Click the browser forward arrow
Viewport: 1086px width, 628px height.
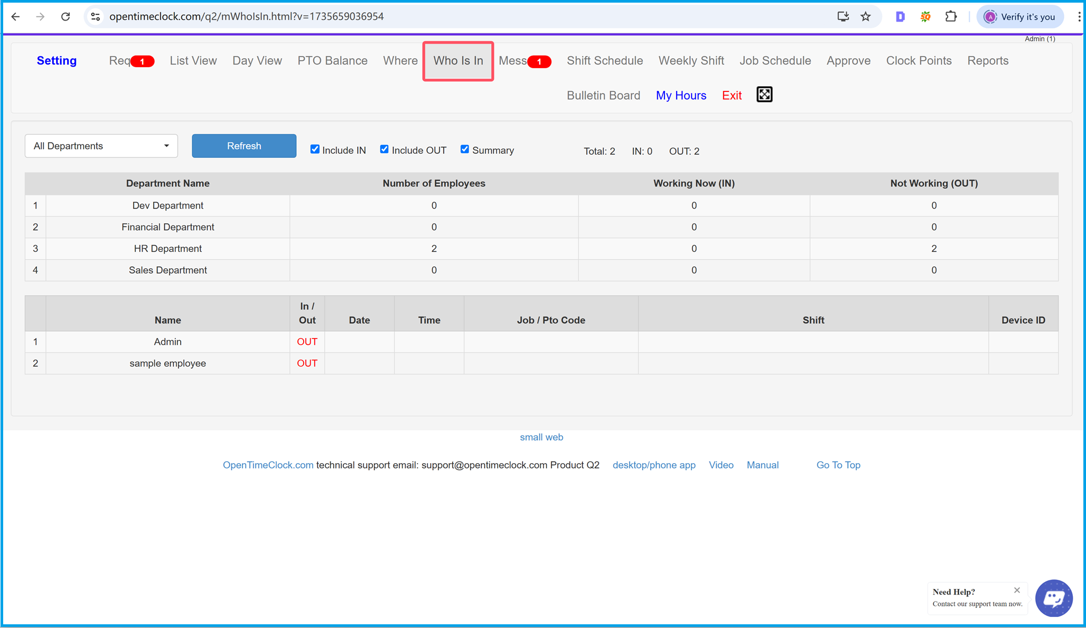click(x=40, y=16)
